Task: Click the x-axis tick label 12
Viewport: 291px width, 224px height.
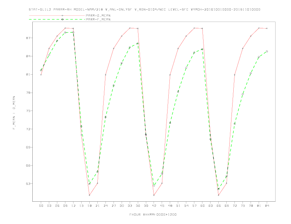Action: tap(73, 206)
